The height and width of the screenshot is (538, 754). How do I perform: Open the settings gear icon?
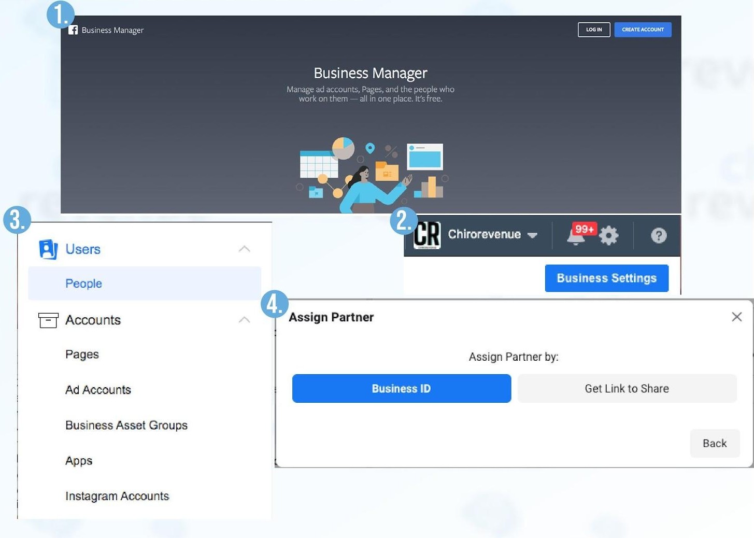(x=609, y=236)
